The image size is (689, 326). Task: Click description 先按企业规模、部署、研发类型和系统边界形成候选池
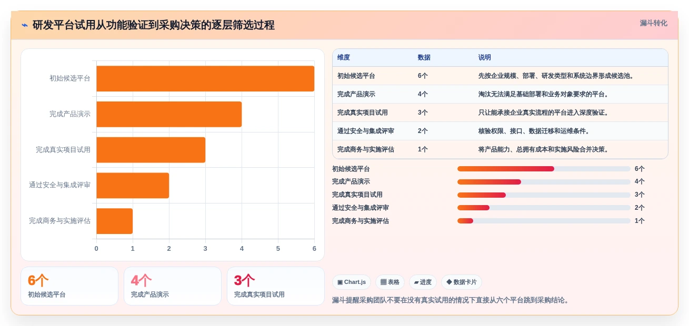coord(556,76)
